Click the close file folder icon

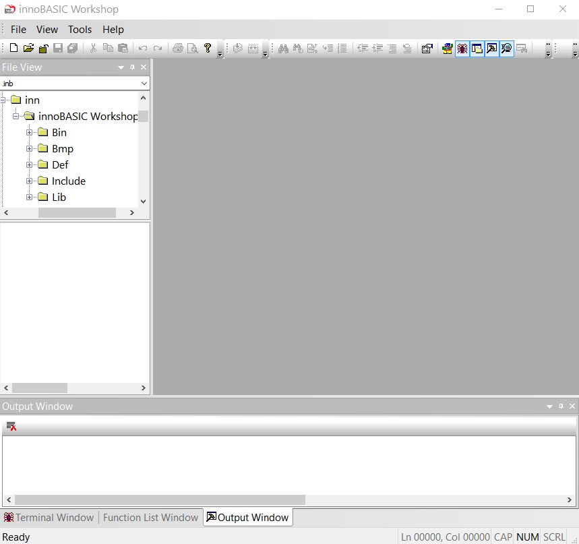point(44,48)
